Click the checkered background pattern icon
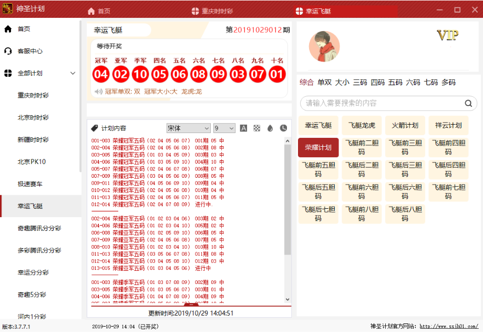 tap(257, 128)
